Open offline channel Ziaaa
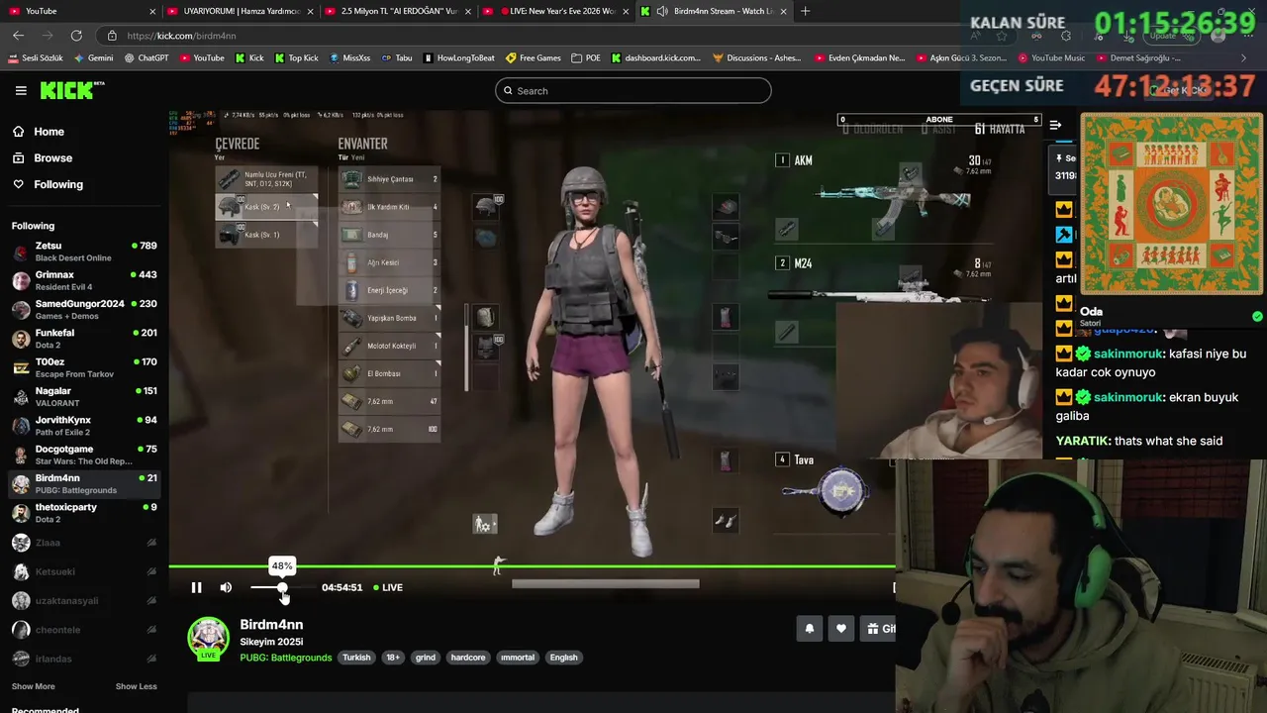 (84, 543)
